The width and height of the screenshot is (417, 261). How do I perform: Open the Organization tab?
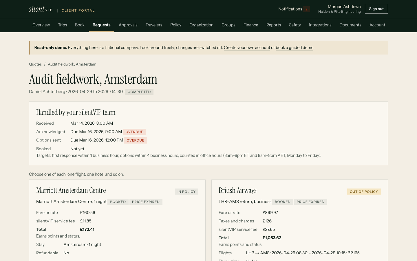202,25
